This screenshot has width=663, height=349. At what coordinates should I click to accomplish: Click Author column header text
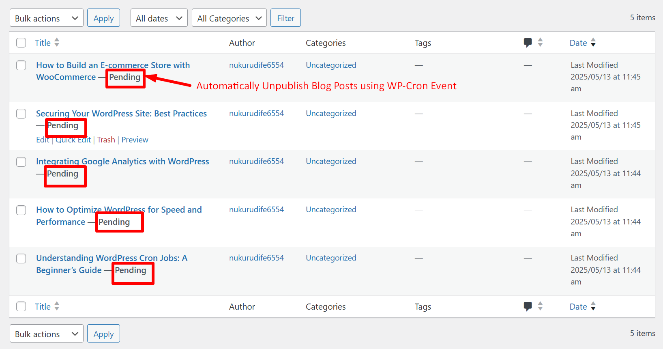pos(242,43)
